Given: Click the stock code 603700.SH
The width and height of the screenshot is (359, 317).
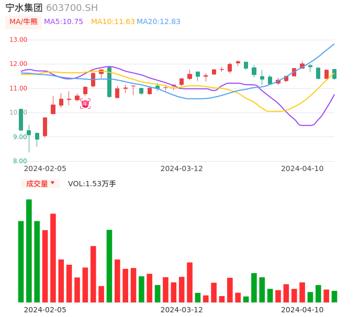Looking at the screenshot, I should pyautogui.click(x=72, y=8).
